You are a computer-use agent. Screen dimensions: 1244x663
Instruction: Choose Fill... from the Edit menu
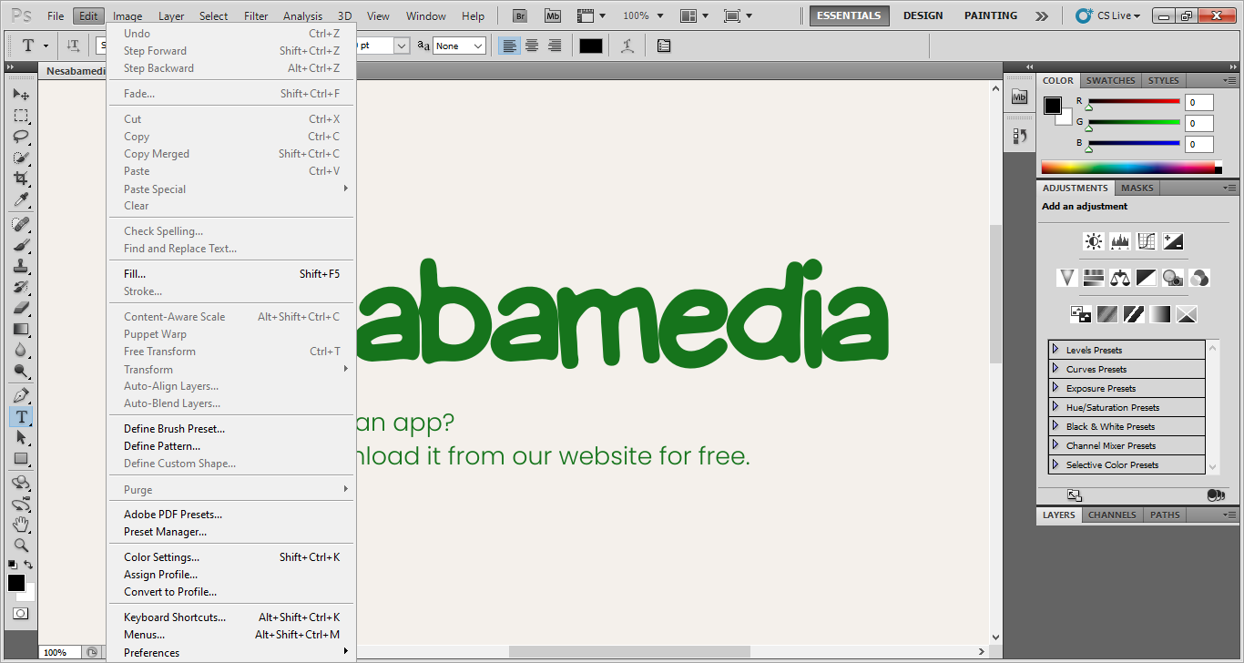[135, 274]
